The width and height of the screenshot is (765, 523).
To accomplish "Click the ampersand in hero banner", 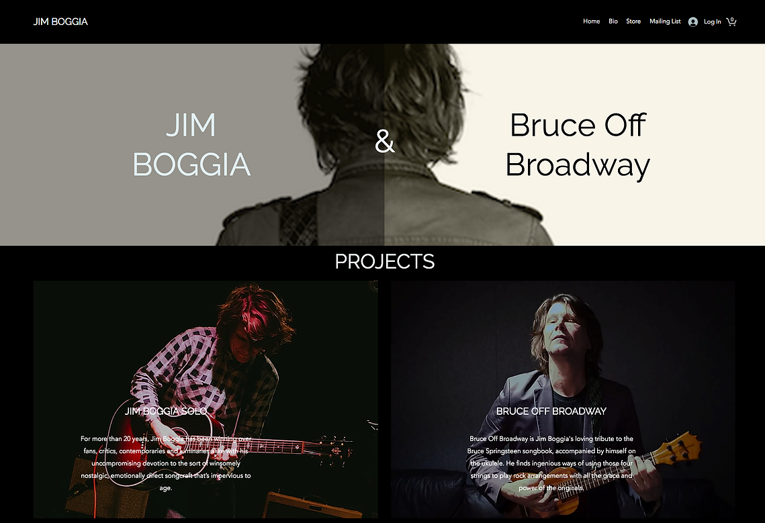I will pos(384,141).
